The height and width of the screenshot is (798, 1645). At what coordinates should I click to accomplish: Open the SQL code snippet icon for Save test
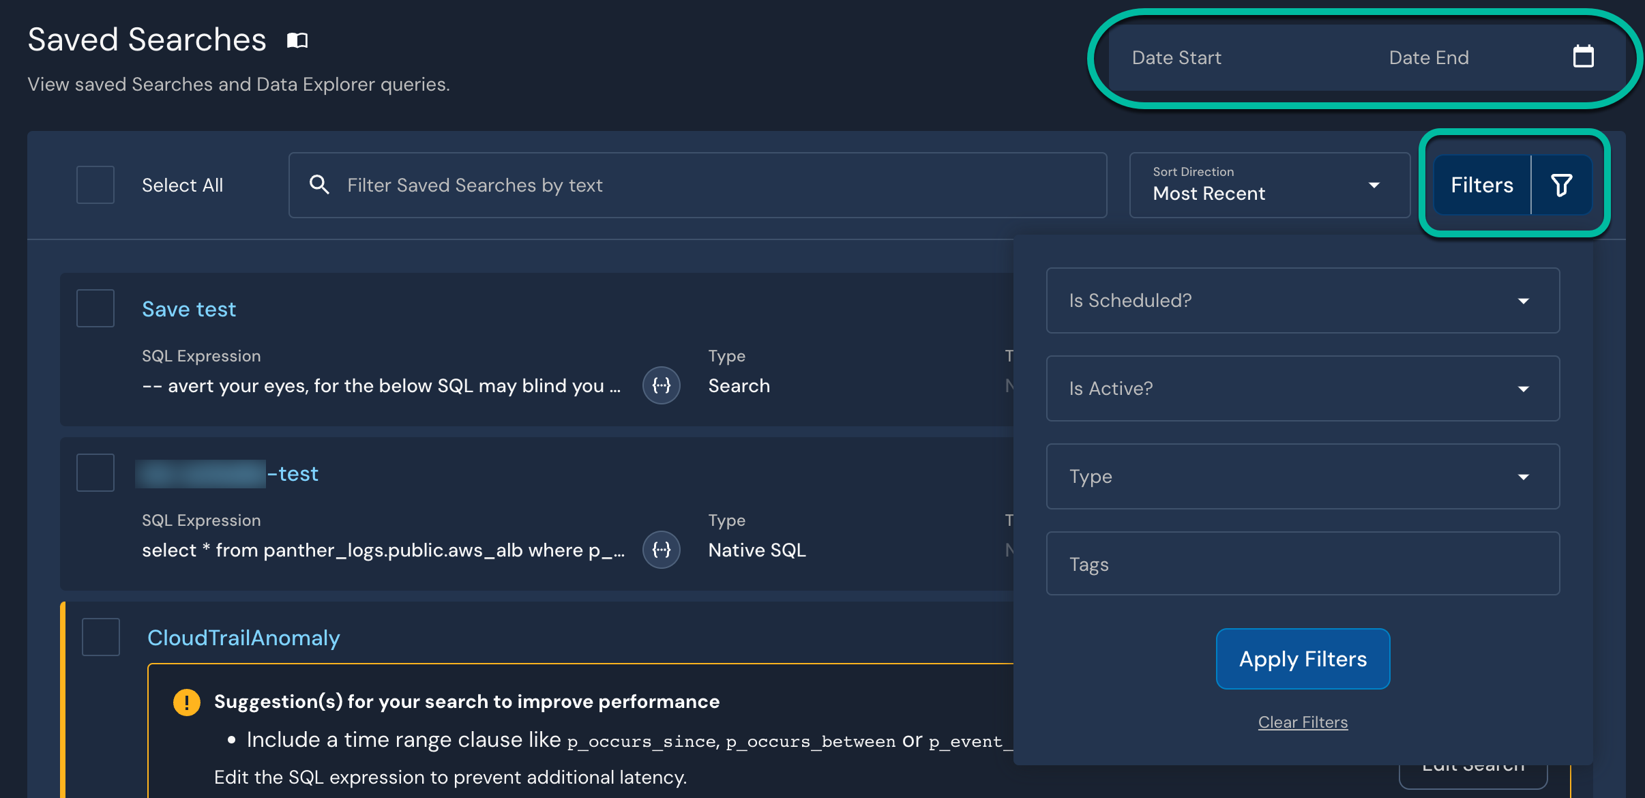tap(660, 385)
